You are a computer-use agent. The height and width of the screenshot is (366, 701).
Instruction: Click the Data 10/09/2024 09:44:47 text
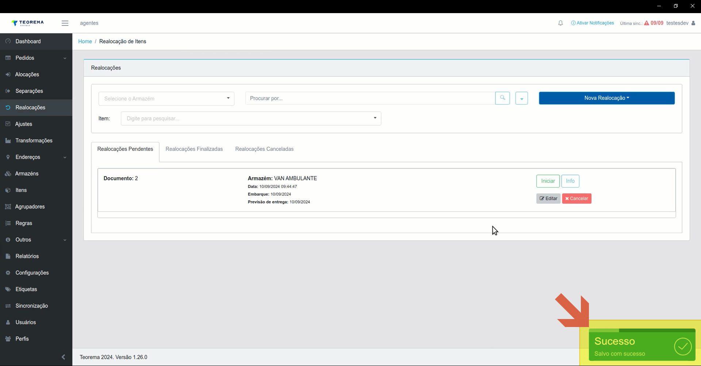coord(272,186)
